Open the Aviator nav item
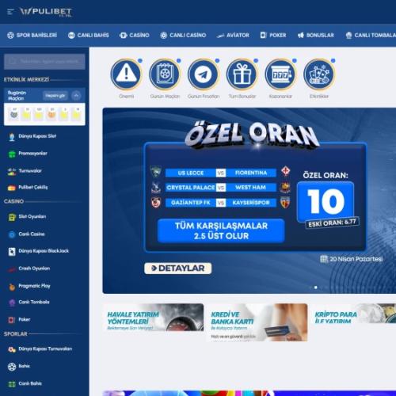This screenshot has height=396, width=396. point(233,35)
